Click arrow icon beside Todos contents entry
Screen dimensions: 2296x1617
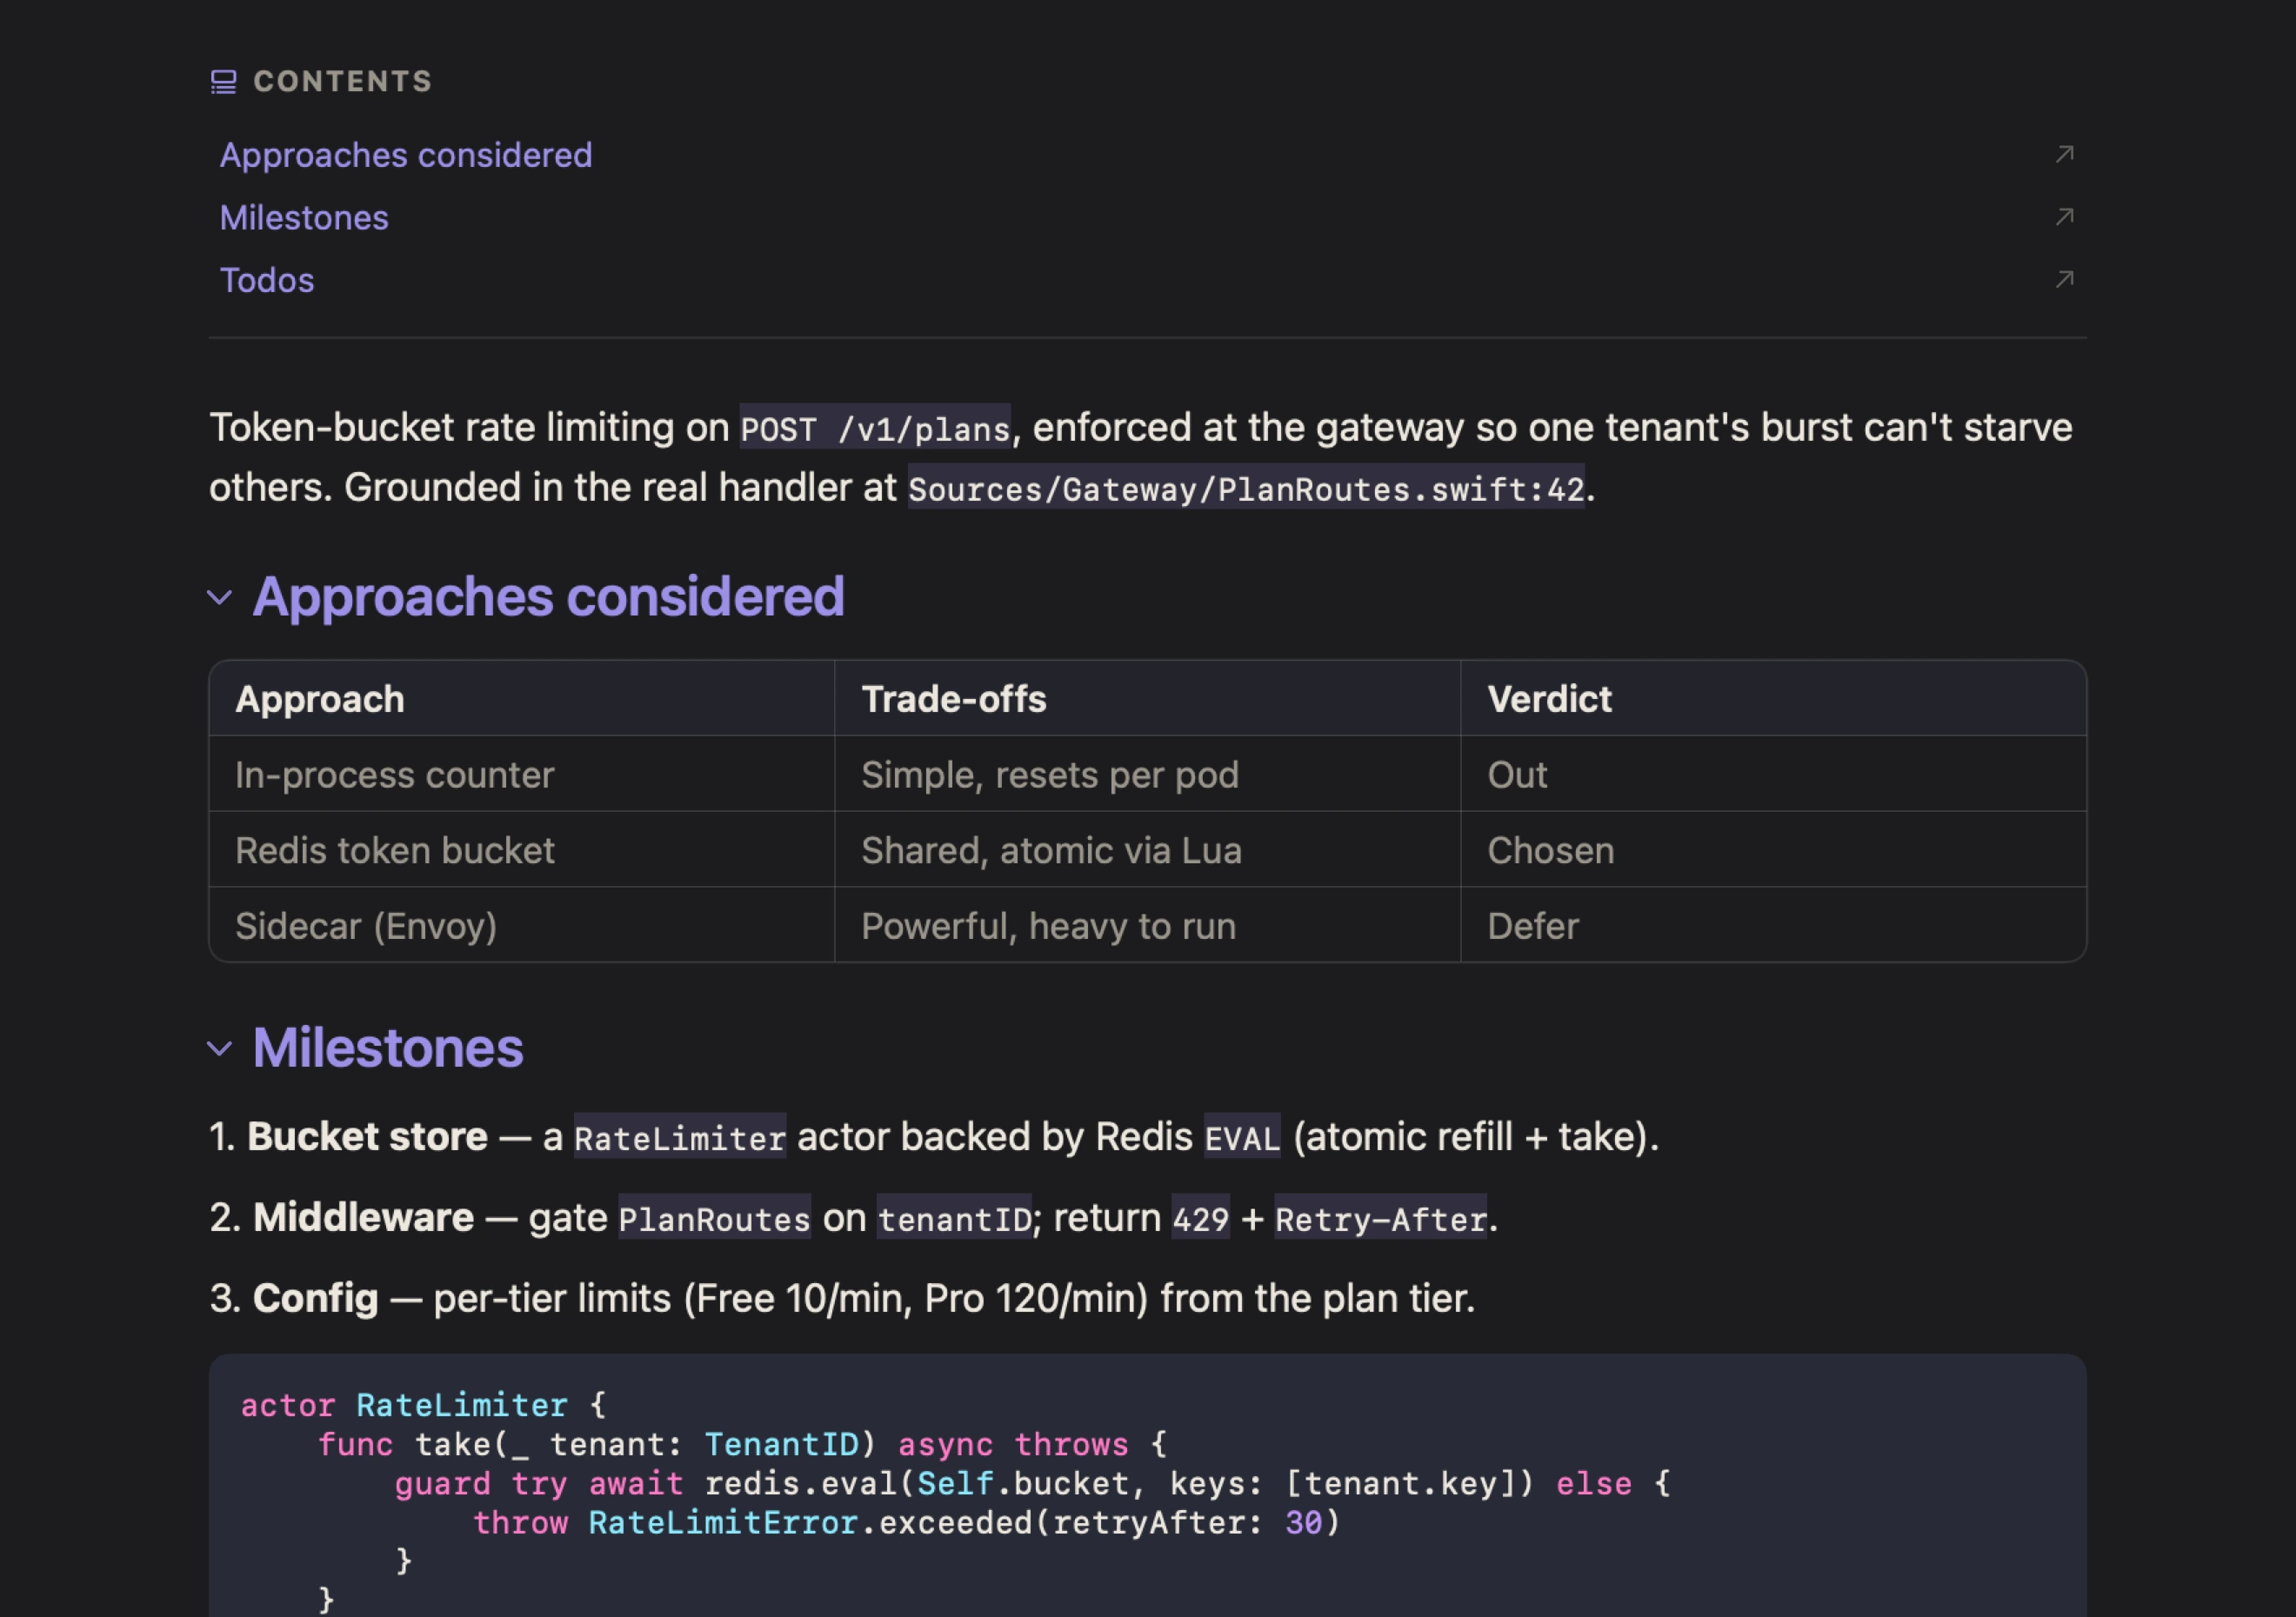tap(2064, 280)
